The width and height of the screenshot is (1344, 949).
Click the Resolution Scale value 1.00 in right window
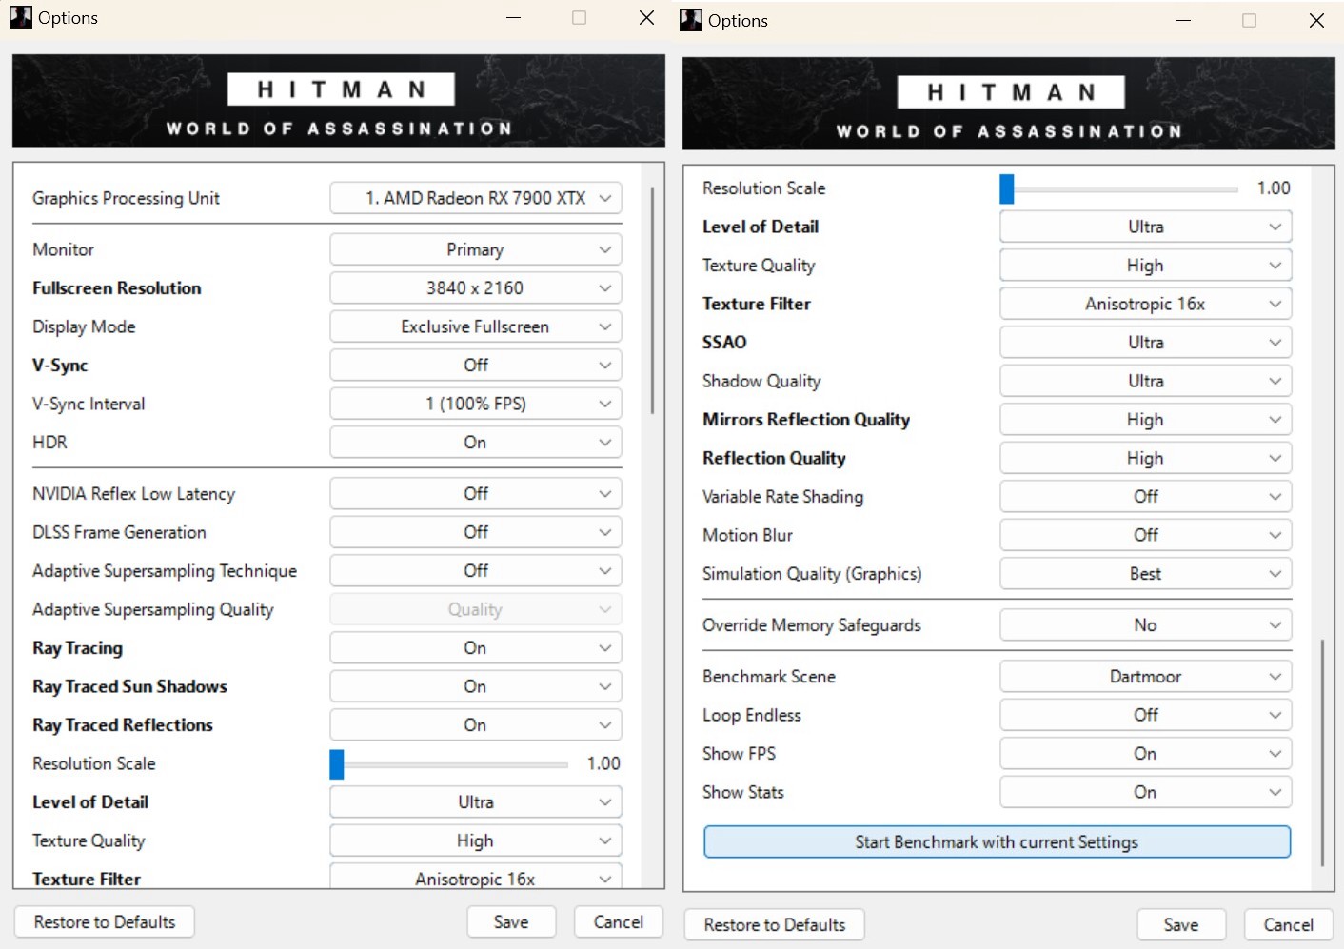click(x=1274, y=188)
